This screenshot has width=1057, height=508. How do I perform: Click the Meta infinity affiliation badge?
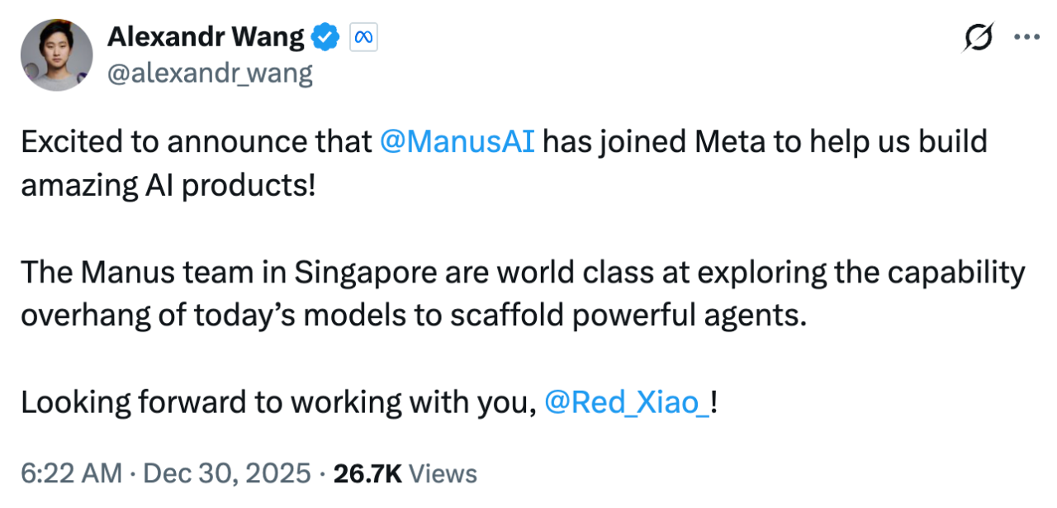(x=363, y=36)
